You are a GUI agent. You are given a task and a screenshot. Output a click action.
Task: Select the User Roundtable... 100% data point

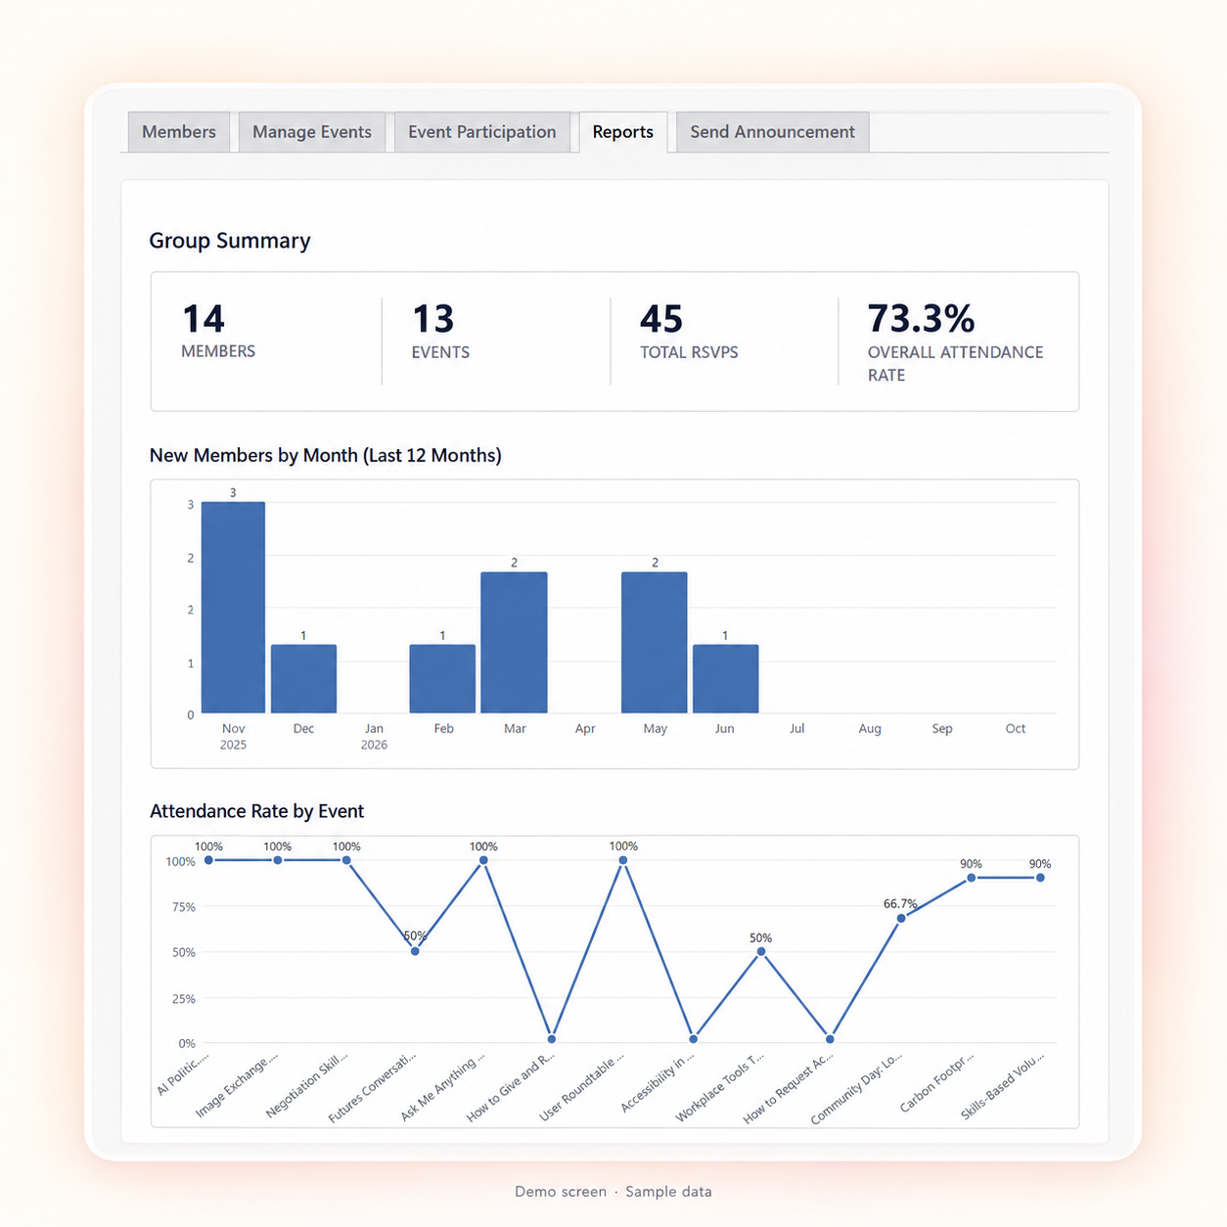point(623,860)
